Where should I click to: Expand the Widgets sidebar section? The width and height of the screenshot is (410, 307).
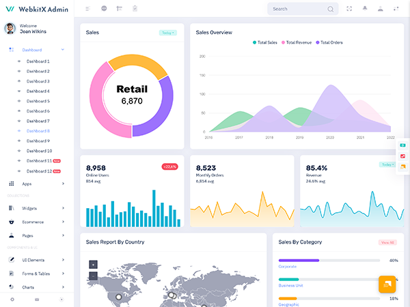point(29,208)
